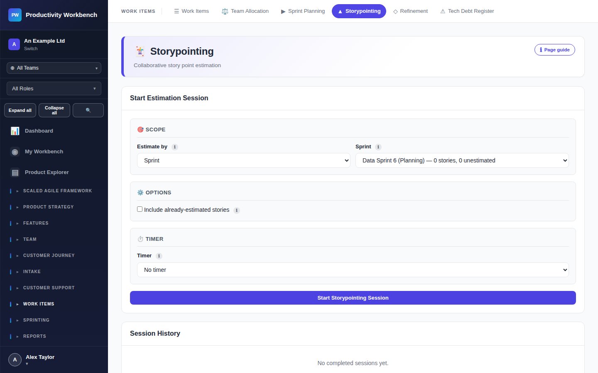Expand the Product Strategy section

(x=54, y=207)
